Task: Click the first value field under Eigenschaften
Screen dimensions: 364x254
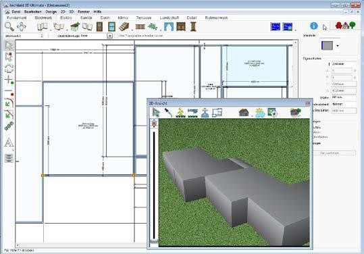Action: coord(344,64)
